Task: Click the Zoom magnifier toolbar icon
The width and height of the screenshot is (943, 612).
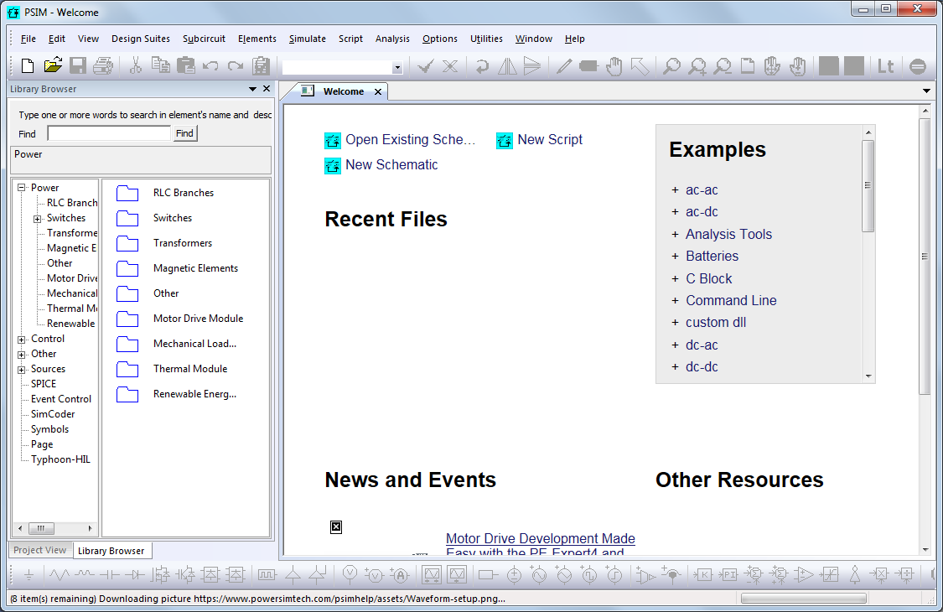Action: click(x=671, y=66)
